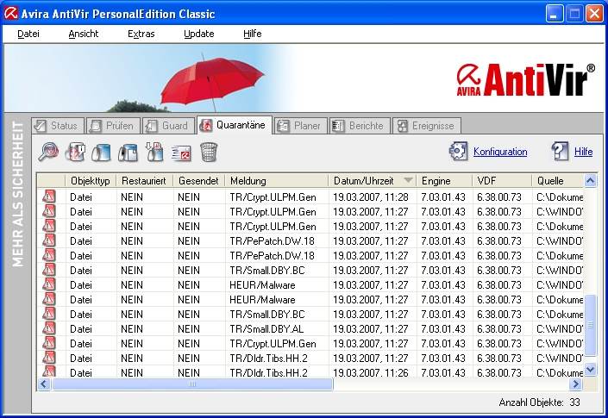Click 'Datei' in the TR/Small.DBY.AL row
Image resolution: width=608 pixels, height=418 pixels.
[81, 329]
